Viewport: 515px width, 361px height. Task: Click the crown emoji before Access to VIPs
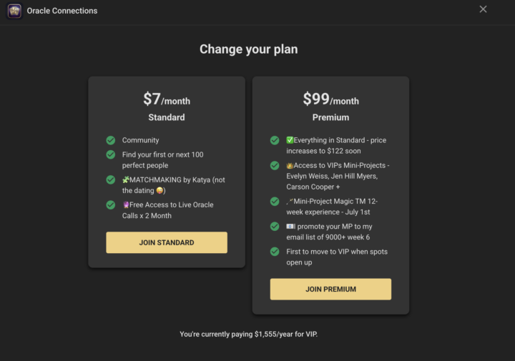click(x=290, y=165)
